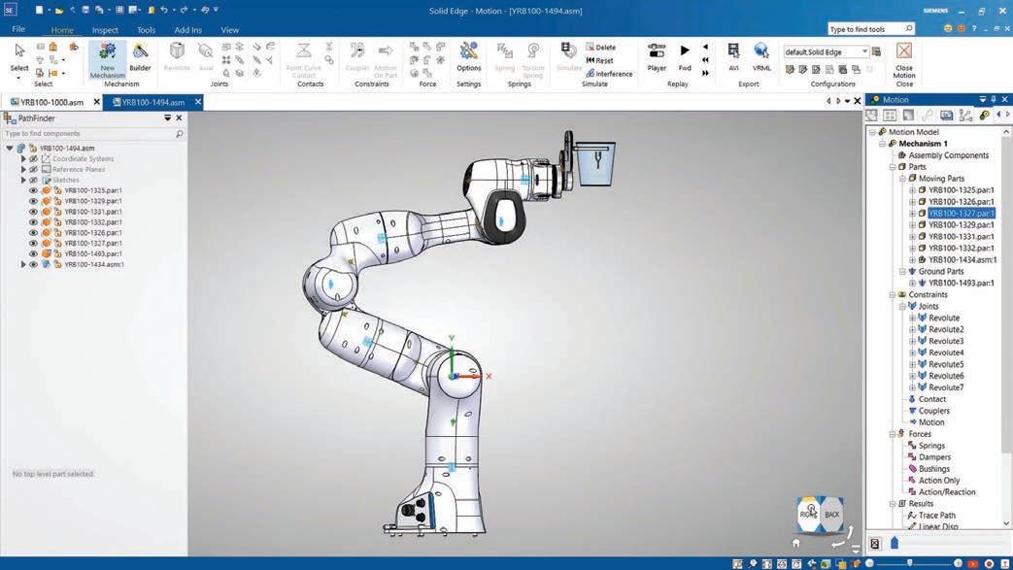Toggle visibility of YRB100-1327.par:1 in PathFinder

pyautogui.click(x=33, y=243)
